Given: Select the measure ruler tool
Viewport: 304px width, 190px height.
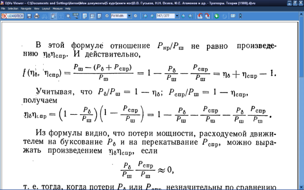Looking at the screenshot, I should pos(76,16).
